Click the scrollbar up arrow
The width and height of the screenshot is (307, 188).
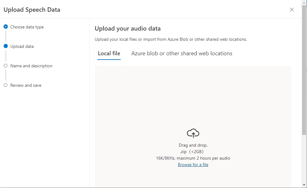304,2
